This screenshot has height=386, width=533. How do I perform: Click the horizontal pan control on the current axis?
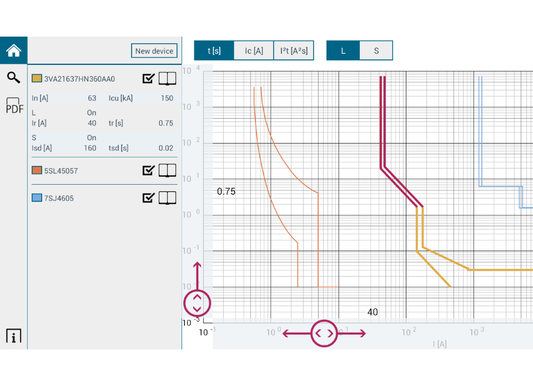tap(324, 333)
